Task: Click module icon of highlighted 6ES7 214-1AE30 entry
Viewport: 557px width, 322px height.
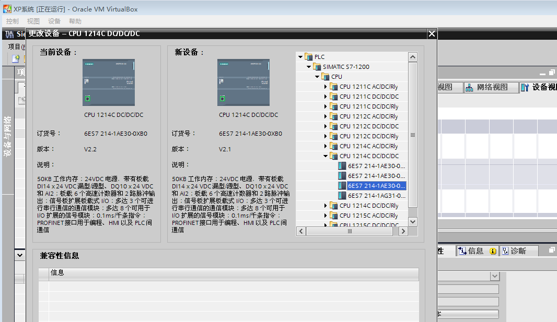Action: pyautogui.click(x=342, y=185)
